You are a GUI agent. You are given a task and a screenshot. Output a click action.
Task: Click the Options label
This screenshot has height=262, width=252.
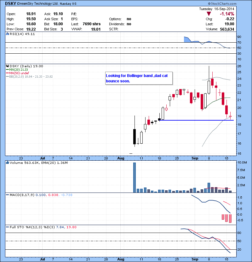click(x=115, y=19)
